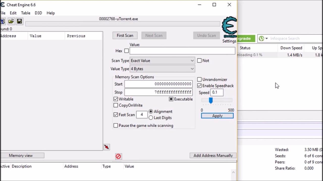Image resolution: width=323 pixels, height=181 pixels.
Task: Click the Previous column header
Action: [x=84, y=36]
